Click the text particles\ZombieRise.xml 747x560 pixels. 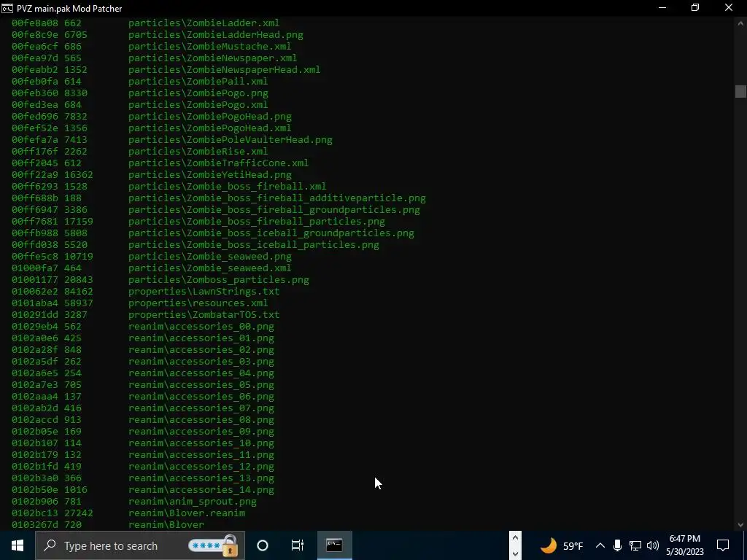(x=198, y=152)
